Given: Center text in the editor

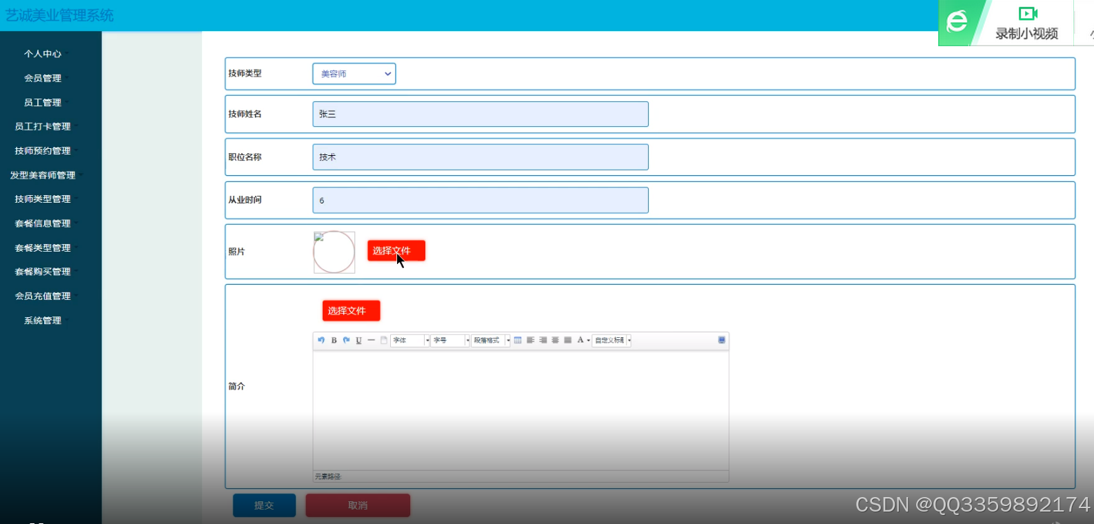Looking at the screenshot, I should click(x=555, y=340).
